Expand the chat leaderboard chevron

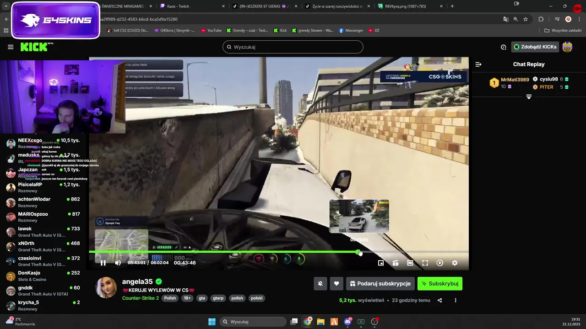pyautogui.click(x=529, y=97)
